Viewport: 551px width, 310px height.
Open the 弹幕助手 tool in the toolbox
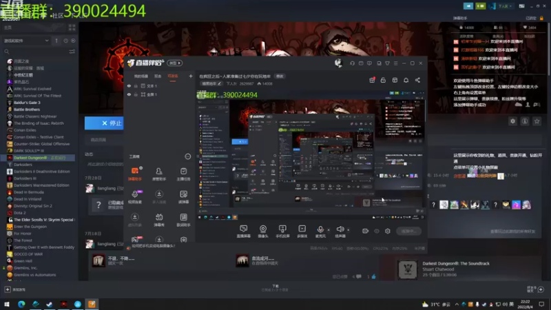click(x=135, y=174)
